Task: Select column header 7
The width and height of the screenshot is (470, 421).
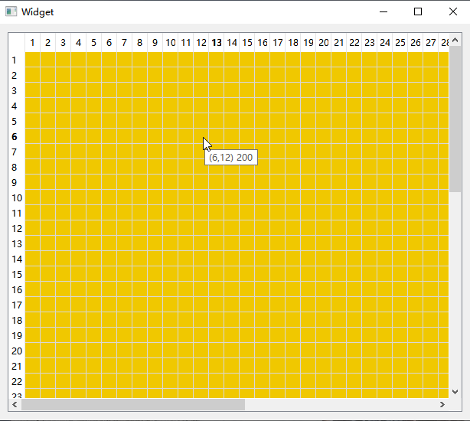Action: point(125,43)
